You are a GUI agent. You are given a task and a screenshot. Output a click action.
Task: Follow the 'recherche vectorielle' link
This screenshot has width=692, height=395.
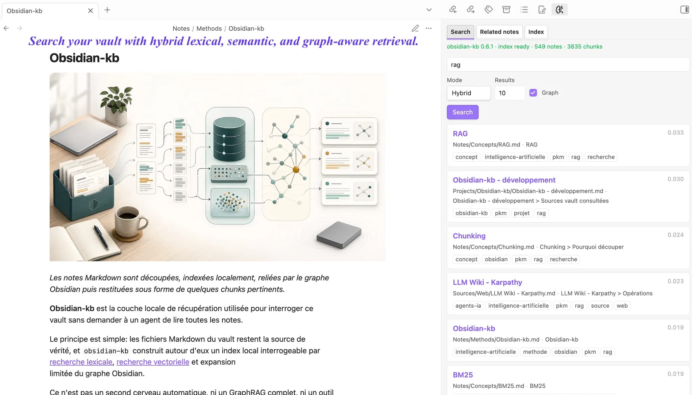[x=153, y=362]
